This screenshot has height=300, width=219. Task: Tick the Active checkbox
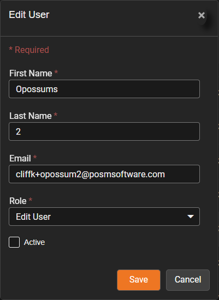(x=14, y=242)
